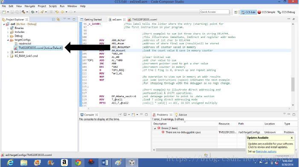Click Collapse All in Project Explorer
299x167 pixels.
[54, 20]
